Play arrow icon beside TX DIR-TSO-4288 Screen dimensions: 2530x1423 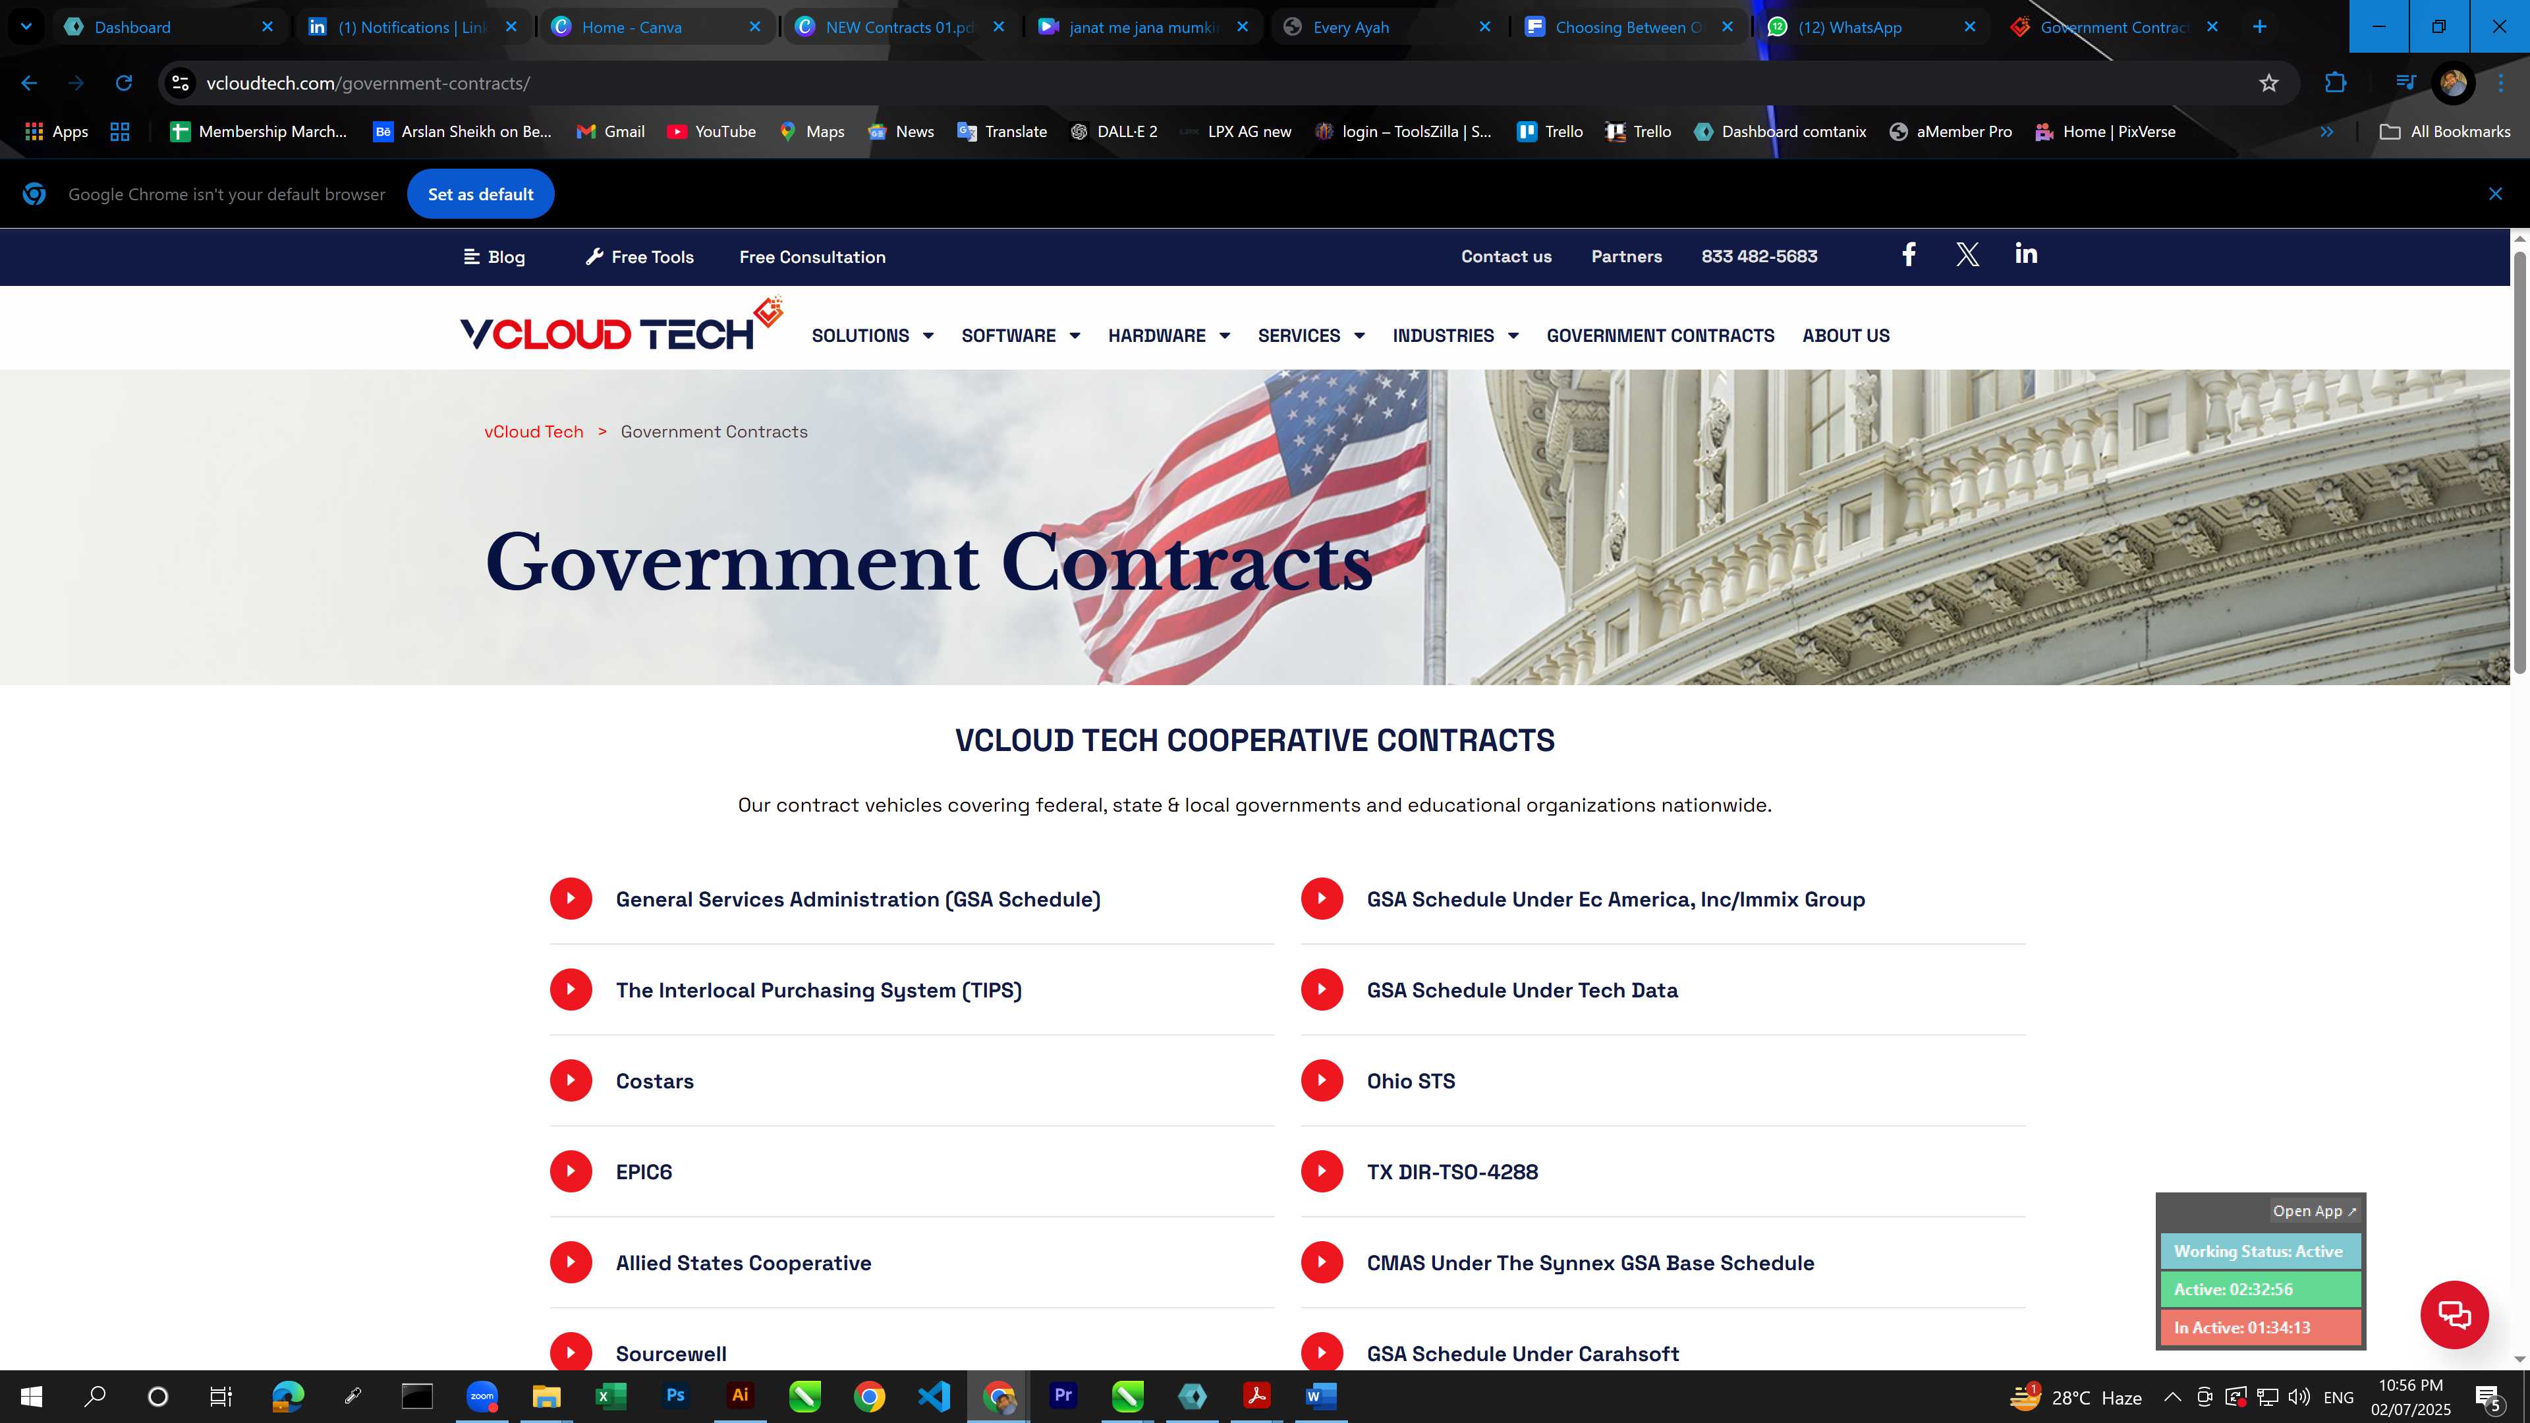[1322, 1171]
